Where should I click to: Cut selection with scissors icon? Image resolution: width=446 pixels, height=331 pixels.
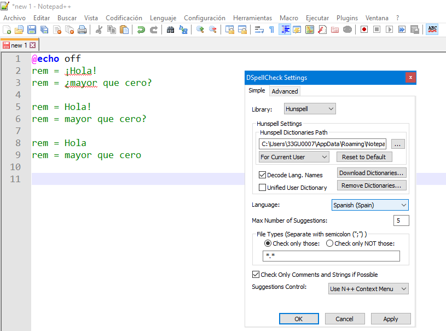(x=99, y=30)
